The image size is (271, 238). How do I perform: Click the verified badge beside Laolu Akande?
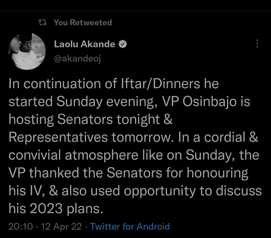coord(123,44)
